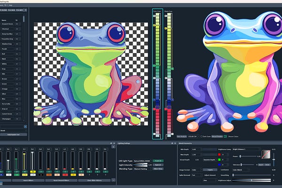The height and width of the screenshot is (188, 282).
Task: Click the Min Depth input field
Action: click(197, 149)
